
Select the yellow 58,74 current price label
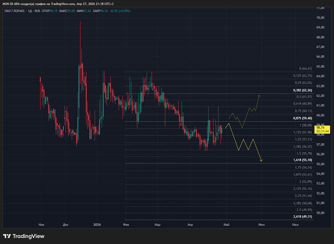click(320, 128)
